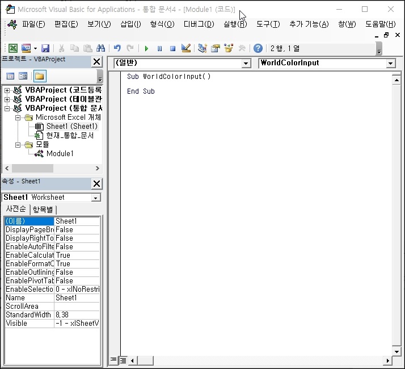Viewport: 405px width, 369px height.
Task: Open 도구(T) menu
Action: tap(268, 24)
